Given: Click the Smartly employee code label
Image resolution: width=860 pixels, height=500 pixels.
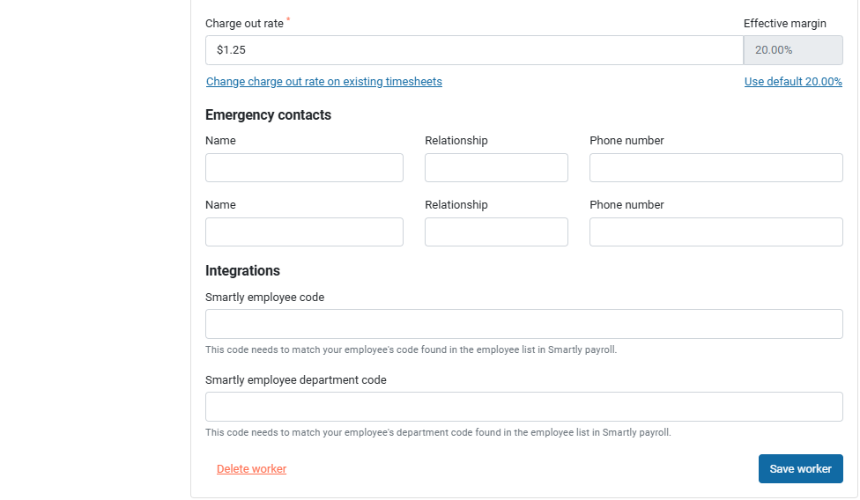Looking at the screenshot, I should pyautogui.click(x=264, y=298).
